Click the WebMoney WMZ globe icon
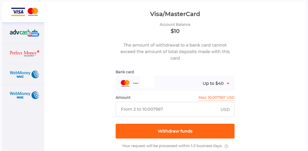 pos(35,75)
